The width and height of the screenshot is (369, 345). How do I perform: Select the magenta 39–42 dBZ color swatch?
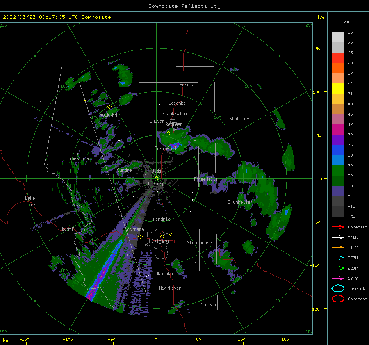click(338, 130)
